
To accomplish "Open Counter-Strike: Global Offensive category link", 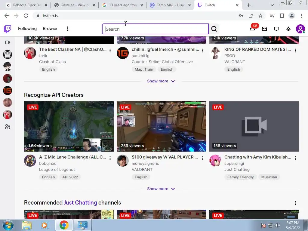I will 162,62.
